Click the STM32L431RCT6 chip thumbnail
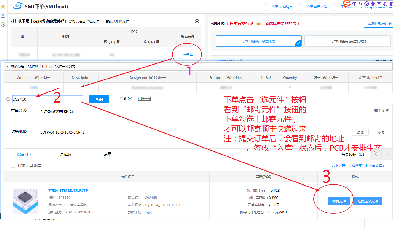The width and height of the screenshot is (393, 228). pyautogui.click(x=25, y=201)
